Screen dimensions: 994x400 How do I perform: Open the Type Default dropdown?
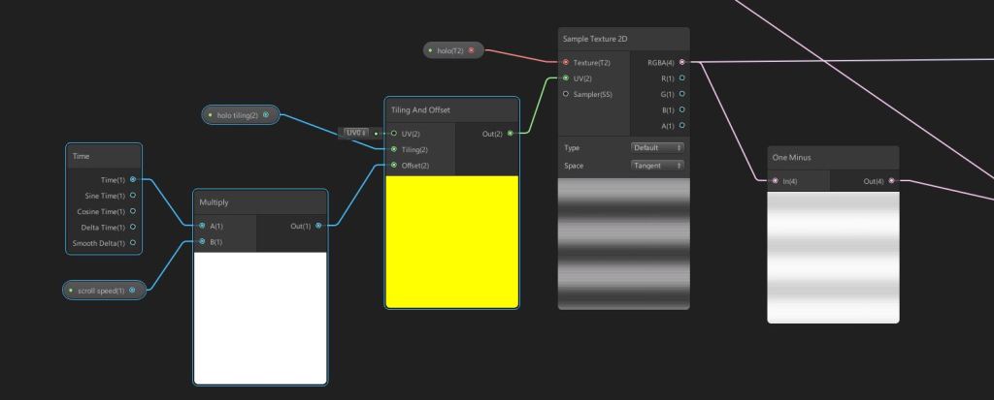pos(657,147)
